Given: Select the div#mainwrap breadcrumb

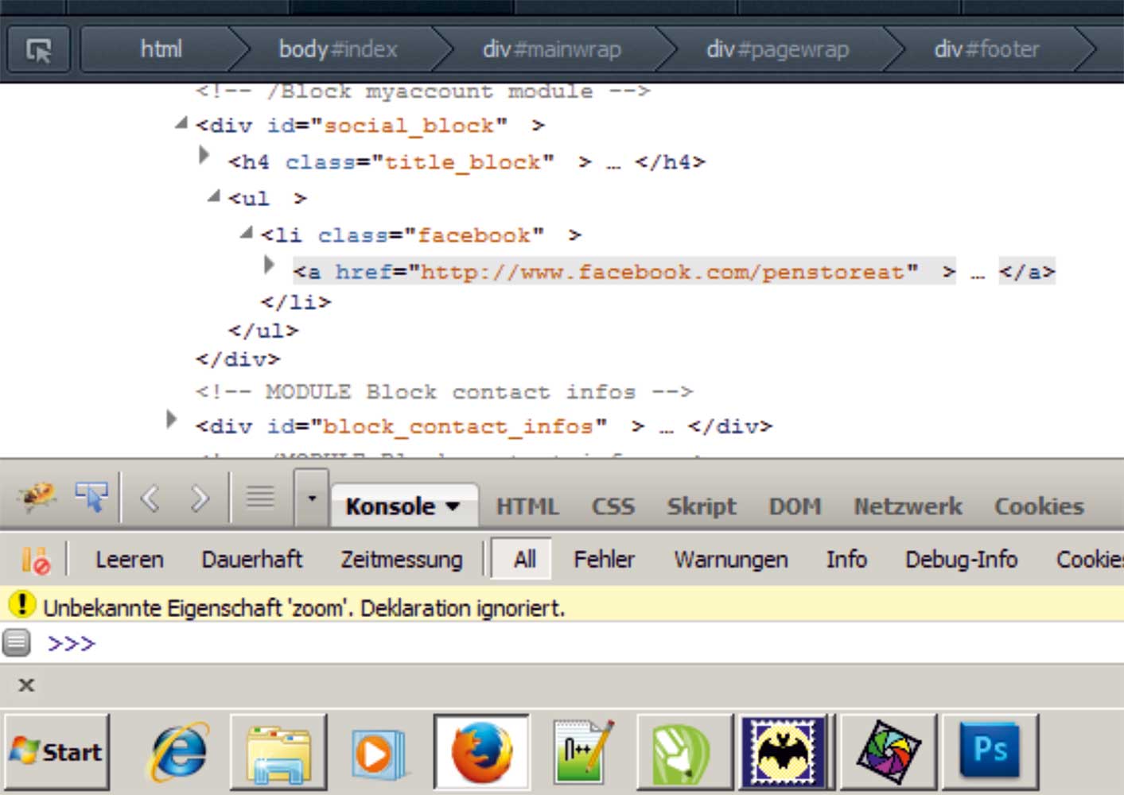Looking at the screenshot, I should point(551,50).
